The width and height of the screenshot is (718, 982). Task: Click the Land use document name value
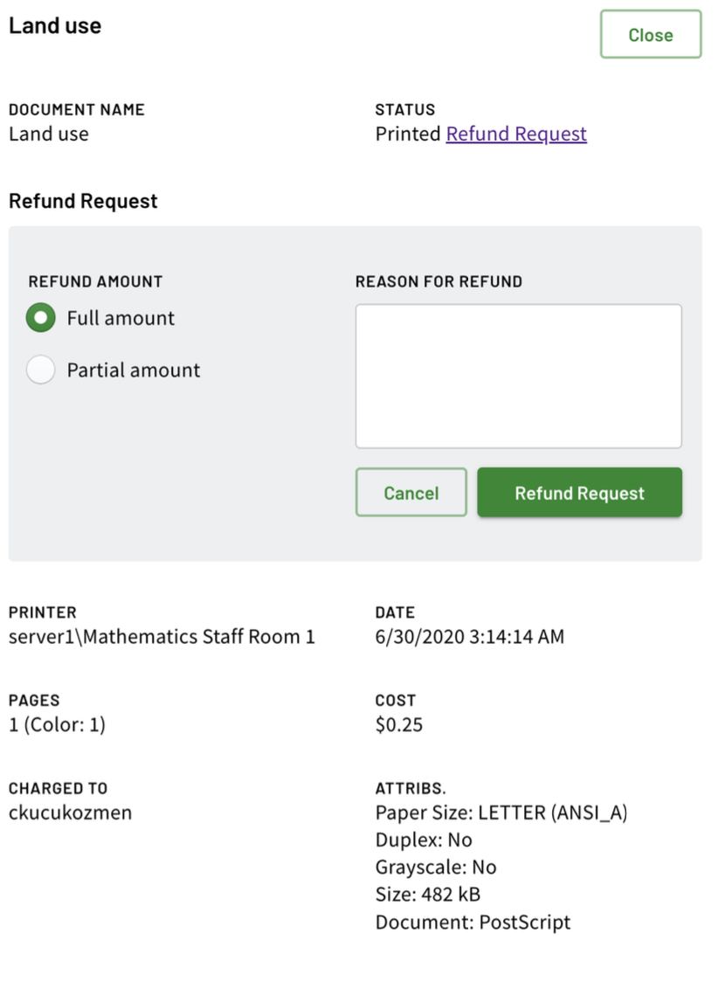point(49,134)
